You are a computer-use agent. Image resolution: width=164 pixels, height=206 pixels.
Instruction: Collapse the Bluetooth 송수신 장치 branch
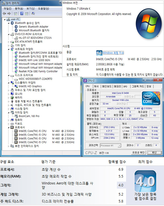click(x=8, y=23)
